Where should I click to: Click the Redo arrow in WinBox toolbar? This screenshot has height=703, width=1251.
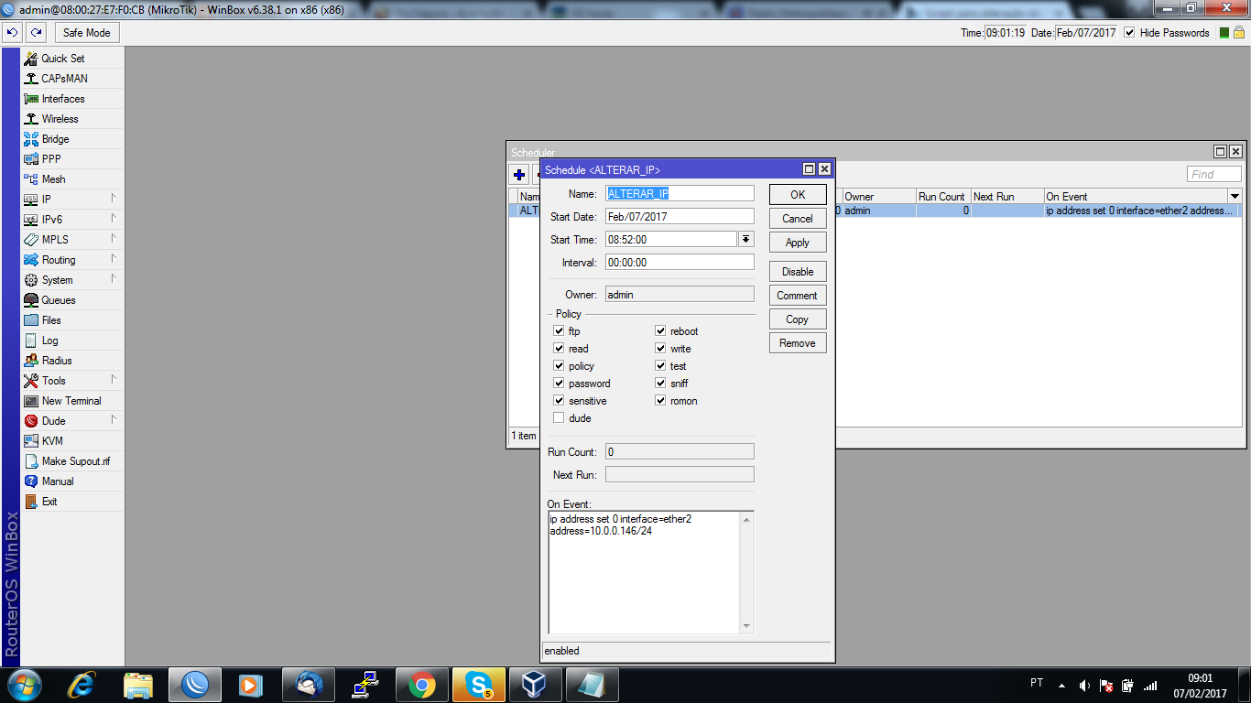(36, 32)
